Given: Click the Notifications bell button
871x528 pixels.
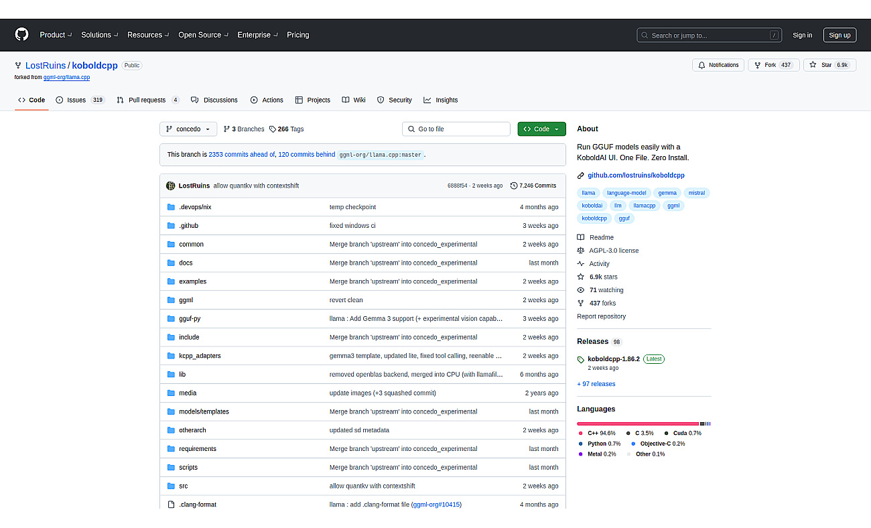Looking at the screenshot, I should pos(718,65).
